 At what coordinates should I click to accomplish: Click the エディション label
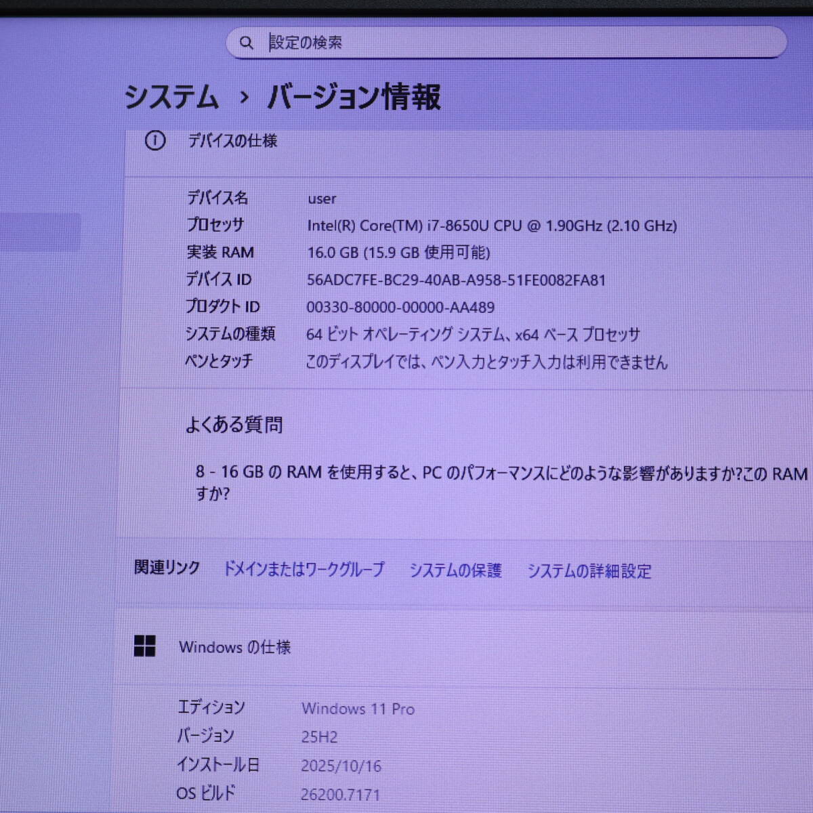click(211, 707)
